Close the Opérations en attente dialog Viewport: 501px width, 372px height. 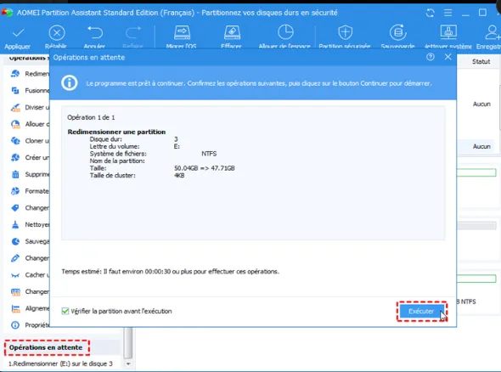click(x=448, y=57)
